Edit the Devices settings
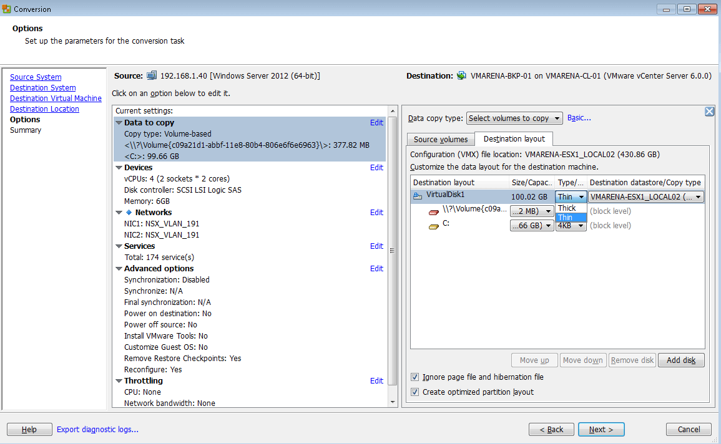Viewport: 721px width, 444px height. click(x=376, y=168)
